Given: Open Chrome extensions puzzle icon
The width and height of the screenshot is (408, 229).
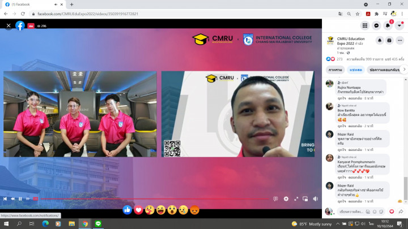Looking at the screenshot, I should [x=376, y=14].
